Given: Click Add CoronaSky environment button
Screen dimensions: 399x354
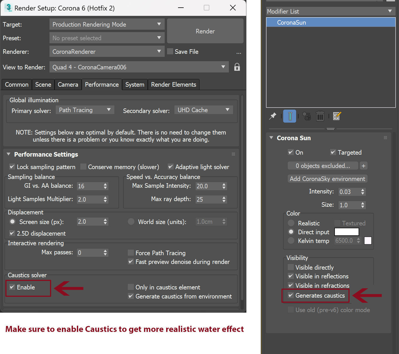Looking at the screenshot, I should click(x=328, y=179).
